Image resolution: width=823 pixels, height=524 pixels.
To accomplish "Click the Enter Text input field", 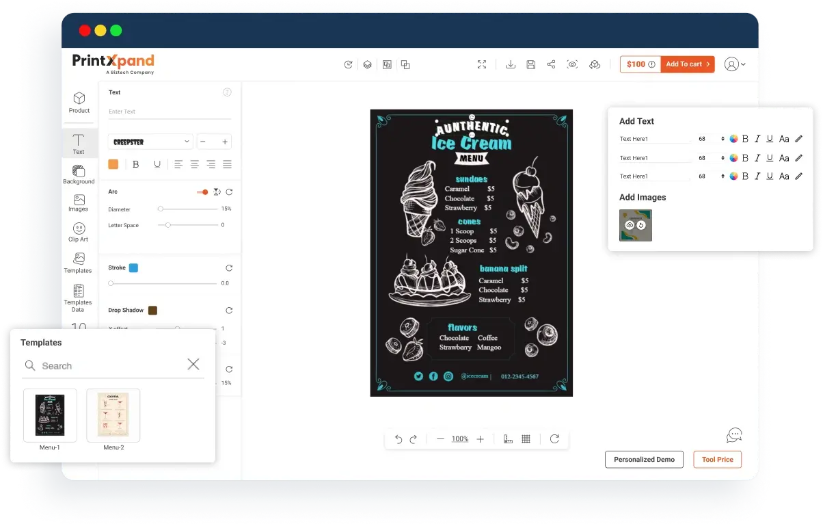I will coord(170,112).
